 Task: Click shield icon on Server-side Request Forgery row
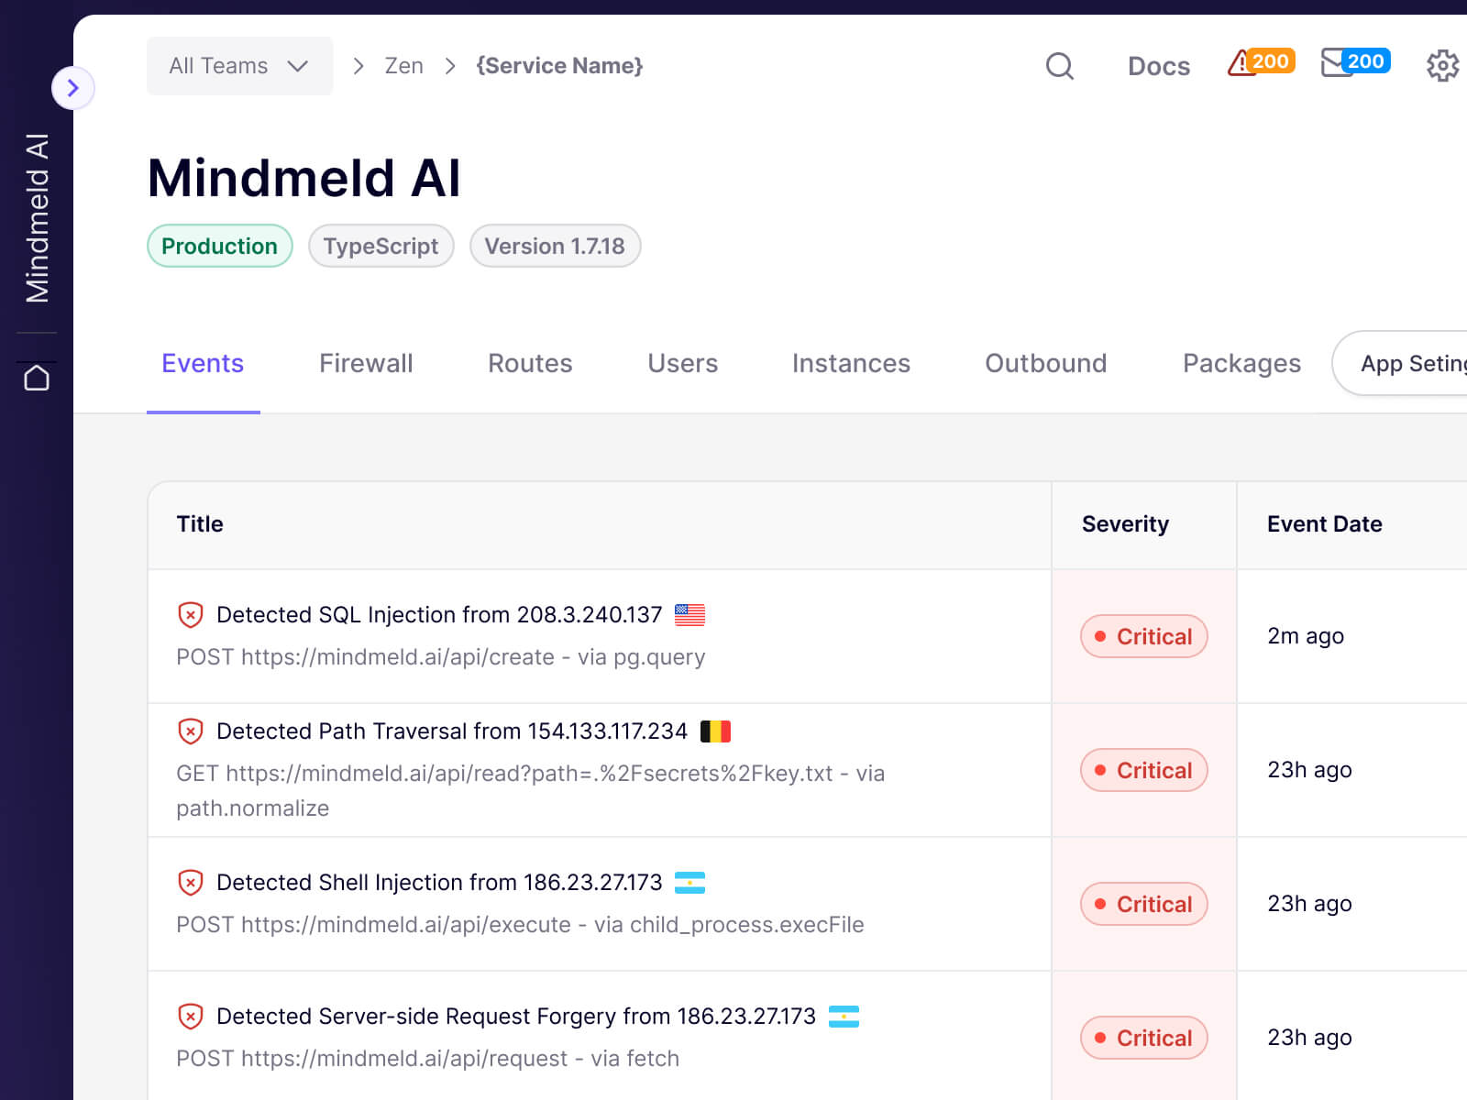(190, 1016)
